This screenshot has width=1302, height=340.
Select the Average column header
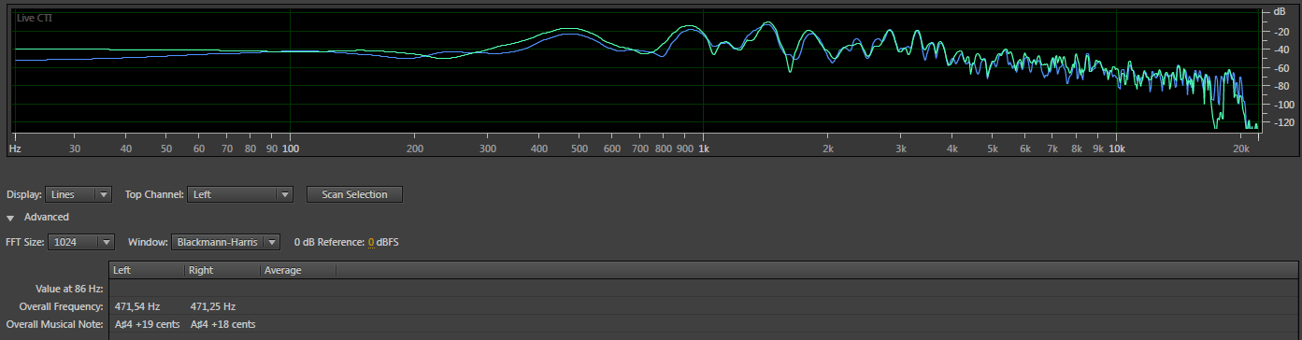(298, 271)
